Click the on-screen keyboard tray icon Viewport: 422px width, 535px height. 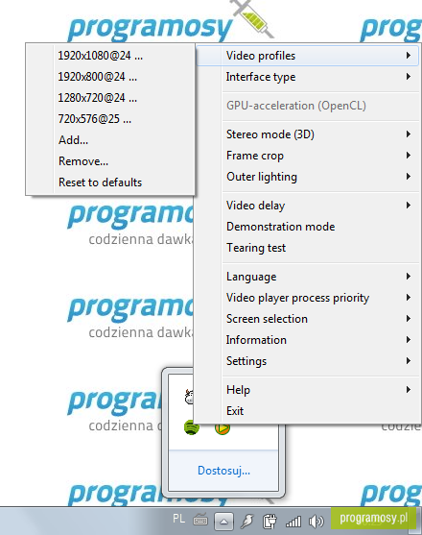(200, 520)
